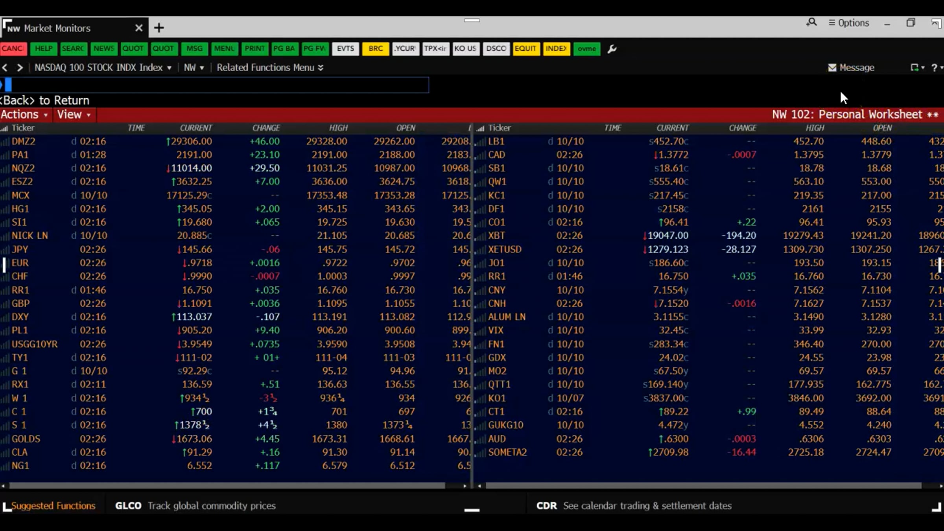Click the PRINT toolbar button
The image size is (944, 531).
click(x=254, y=49)
